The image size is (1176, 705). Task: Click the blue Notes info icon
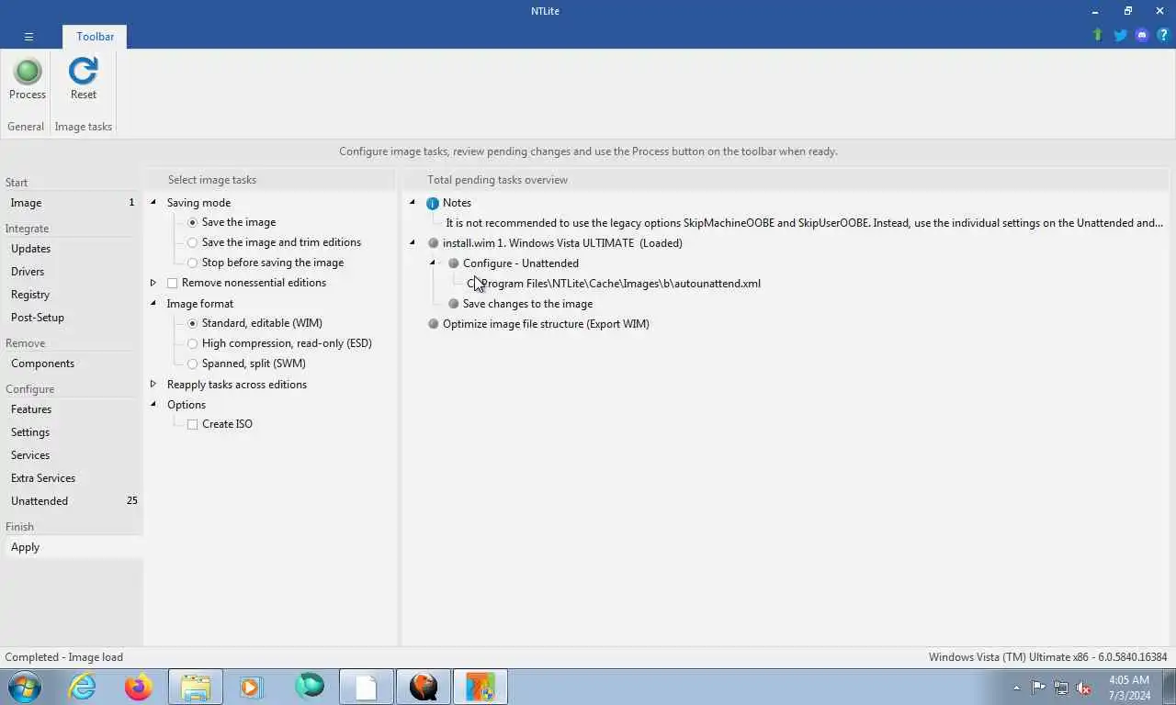click(433, 203)
